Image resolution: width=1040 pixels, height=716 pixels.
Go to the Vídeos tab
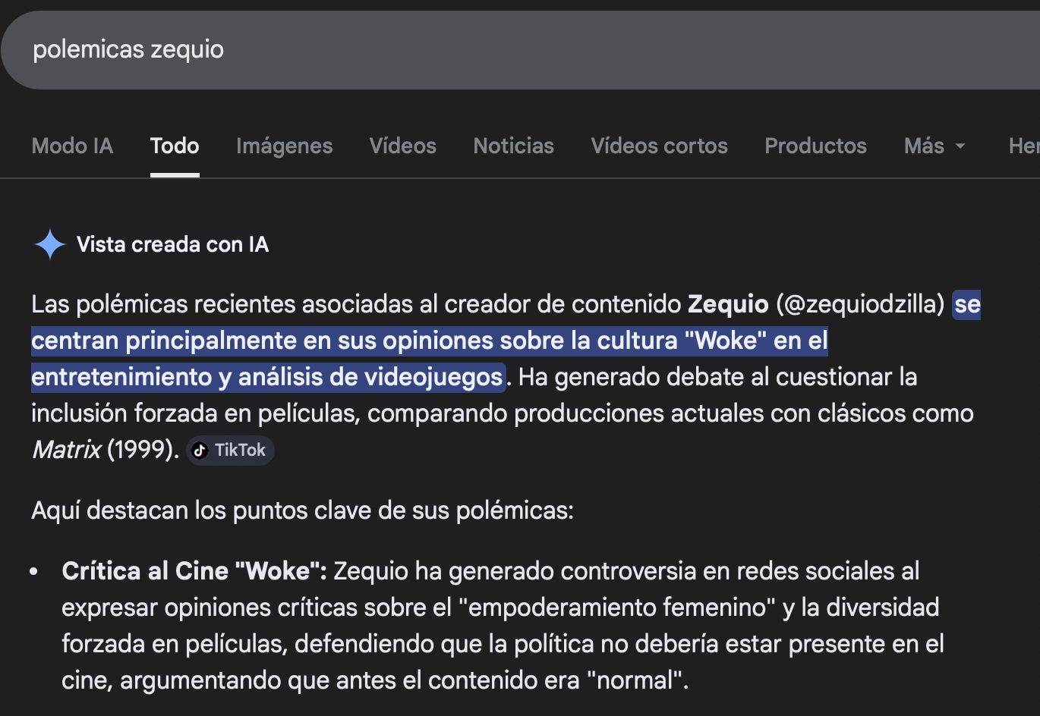click(x=402, y=146)
